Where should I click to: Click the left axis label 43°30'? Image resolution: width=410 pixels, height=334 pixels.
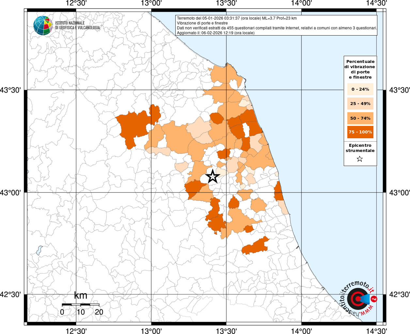coord(10,90)
